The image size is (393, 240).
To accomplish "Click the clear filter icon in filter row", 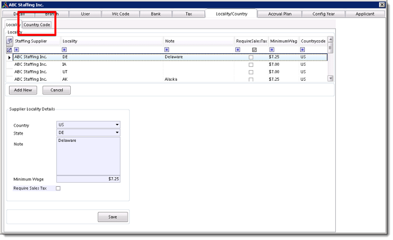I will [x=10, y=50].
